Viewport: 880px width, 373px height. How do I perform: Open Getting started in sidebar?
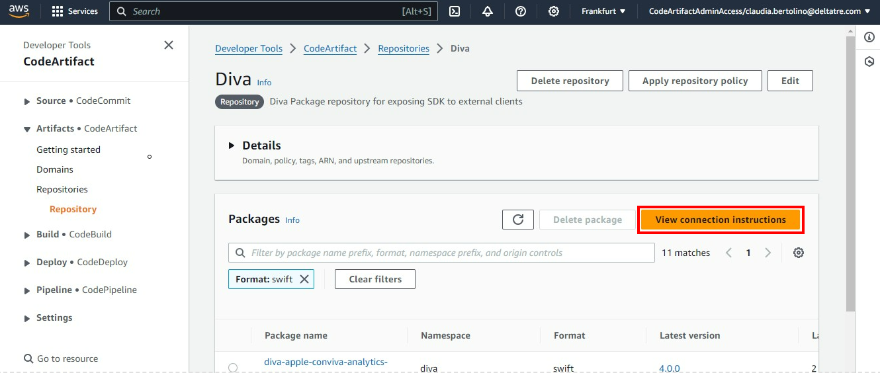(x=68, y=149)
